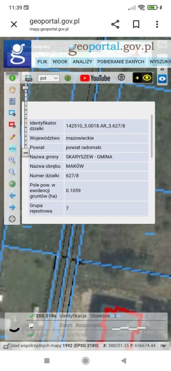Select the value MAKÓW

point(75,166)
